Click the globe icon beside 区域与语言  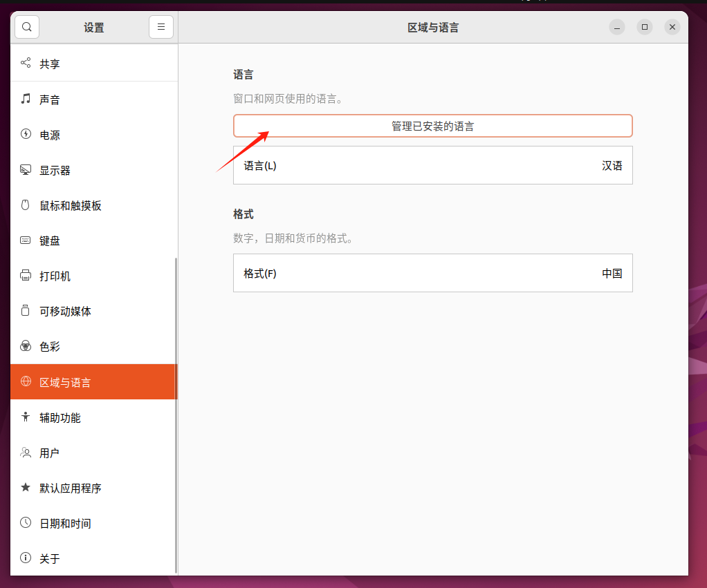26,382
